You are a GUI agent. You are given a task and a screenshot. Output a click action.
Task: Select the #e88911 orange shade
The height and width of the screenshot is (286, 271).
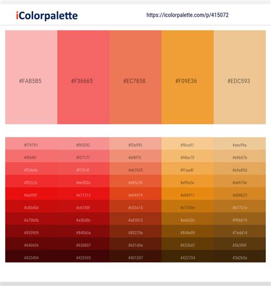coord(188,194)
